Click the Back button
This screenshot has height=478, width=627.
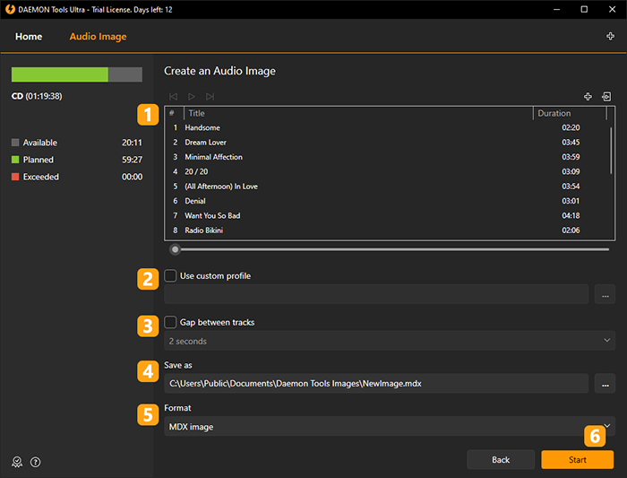point(501,459)
